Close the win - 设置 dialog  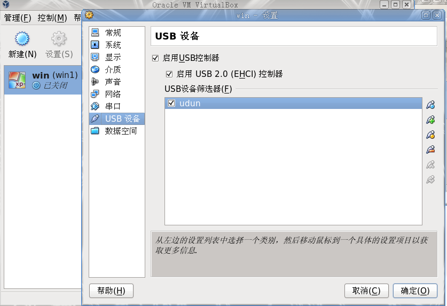437,15
